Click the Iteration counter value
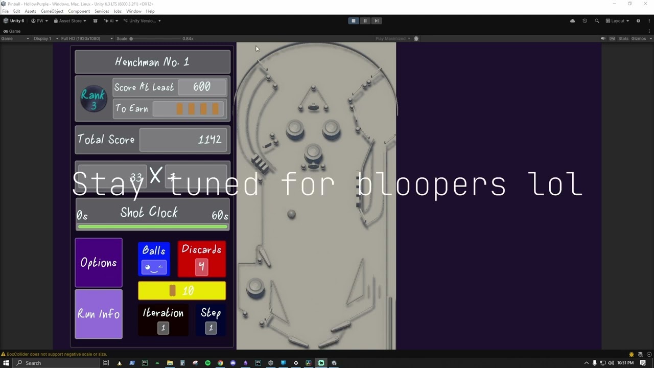 (163, 328)
